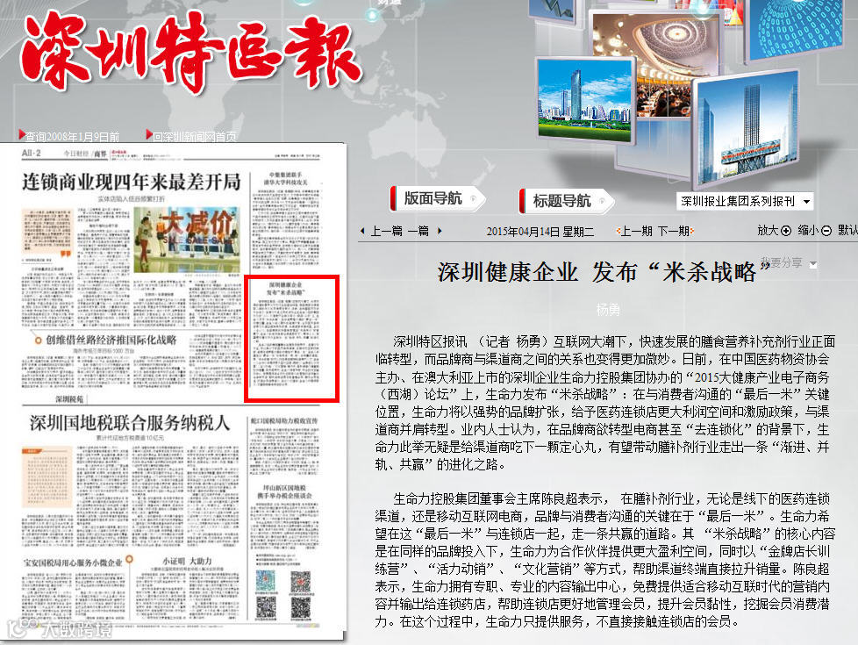Click the city skyline picture in the banner
The height and width of the screenshot is (645, 858).
(x=584, y=98)
